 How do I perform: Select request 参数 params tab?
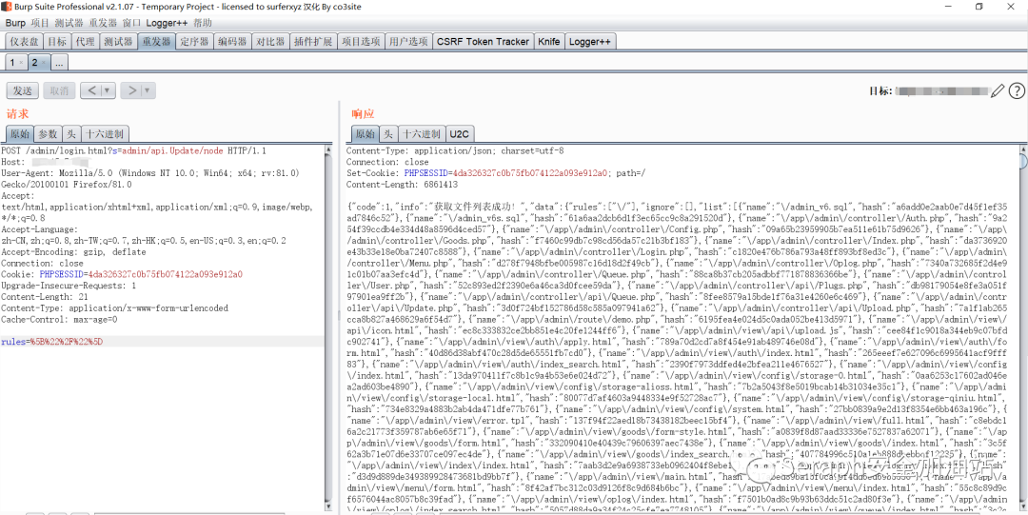(x=48, y=134)
